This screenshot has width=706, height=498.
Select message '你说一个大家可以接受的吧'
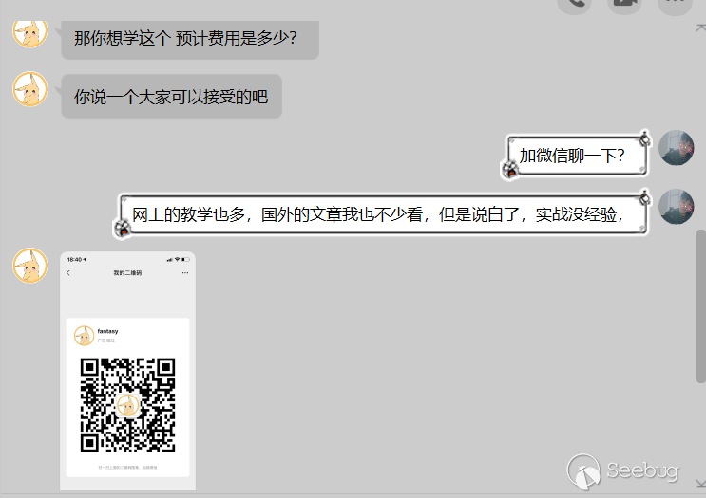click(x=172, y=97)
